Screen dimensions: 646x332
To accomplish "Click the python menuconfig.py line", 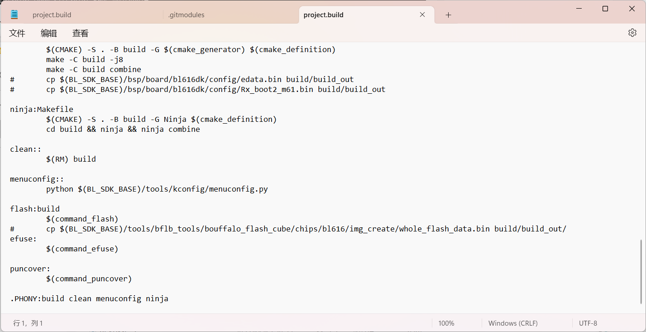I will pos(157,189).
